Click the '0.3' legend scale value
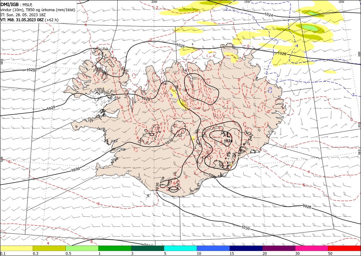This screenshot has height=256, width=361. pos(35,253)
